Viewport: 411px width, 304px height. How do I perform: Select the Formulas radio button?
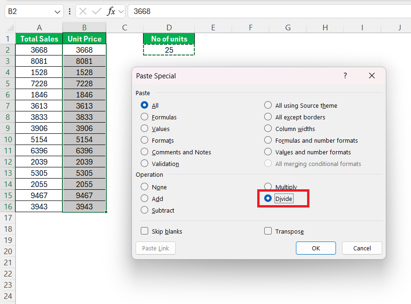[x=144, y=117]
